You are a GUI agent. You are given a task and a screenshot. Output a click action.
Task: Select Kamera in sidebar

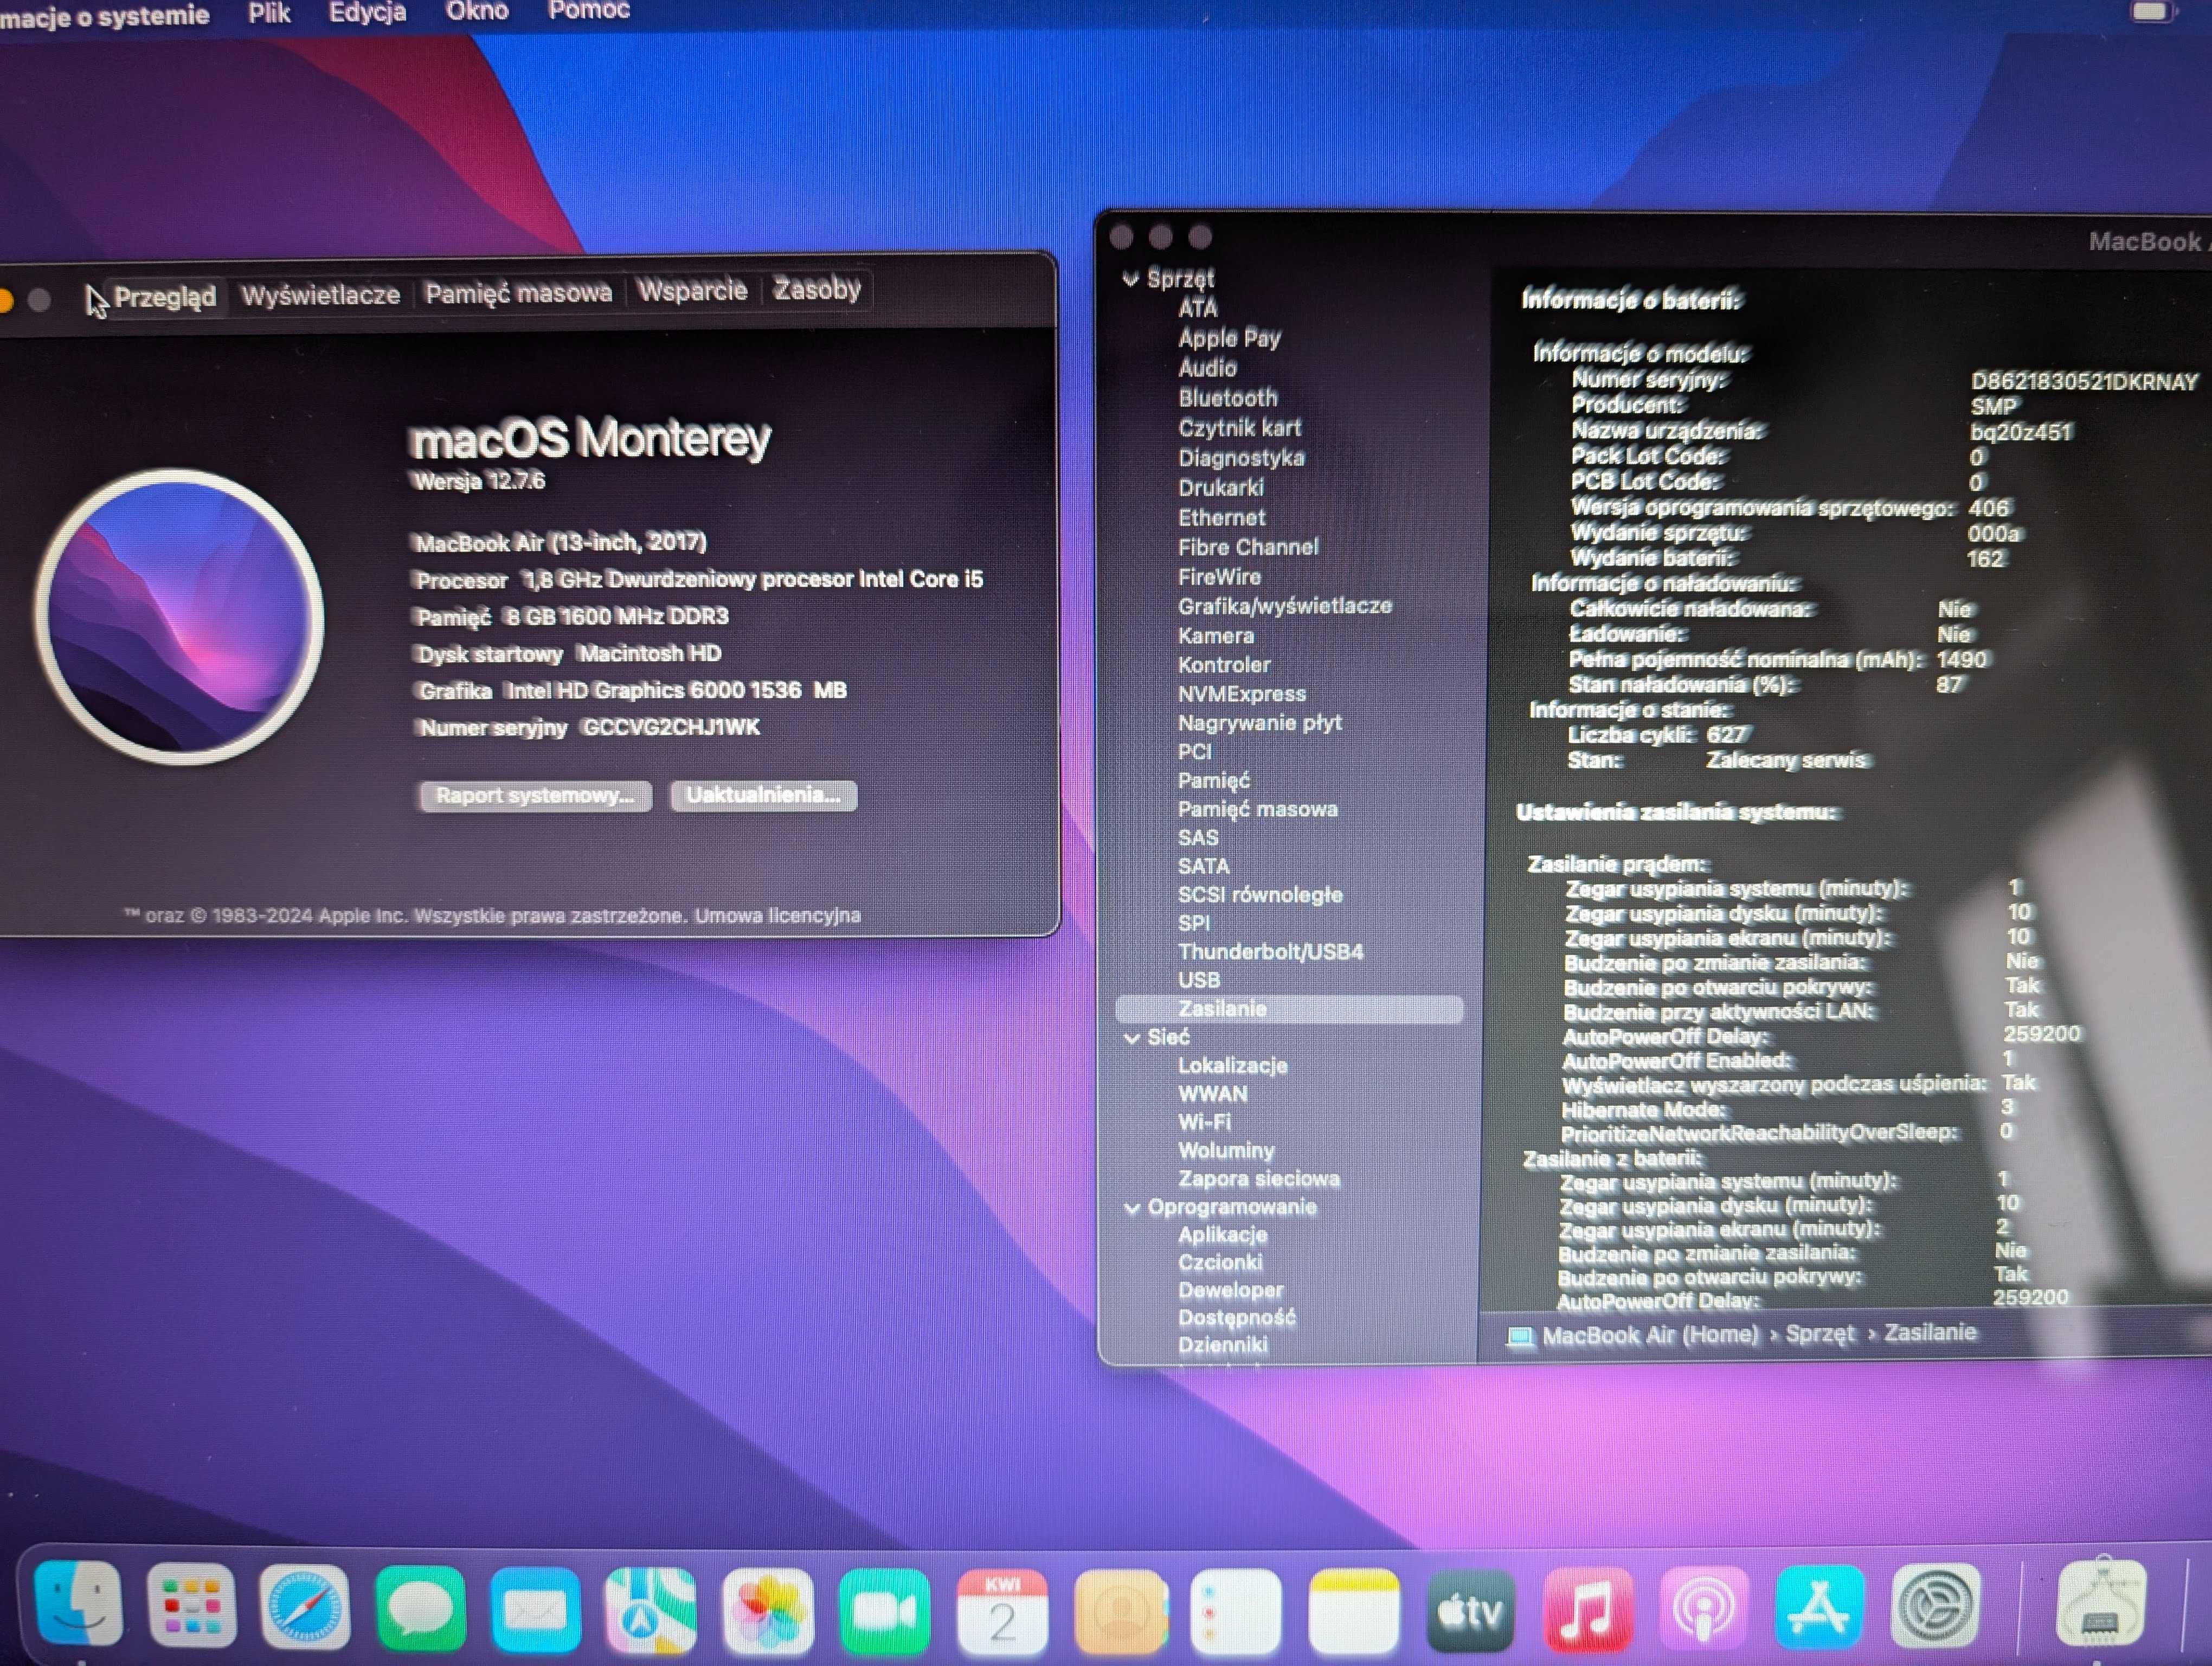click(1215, 636)
